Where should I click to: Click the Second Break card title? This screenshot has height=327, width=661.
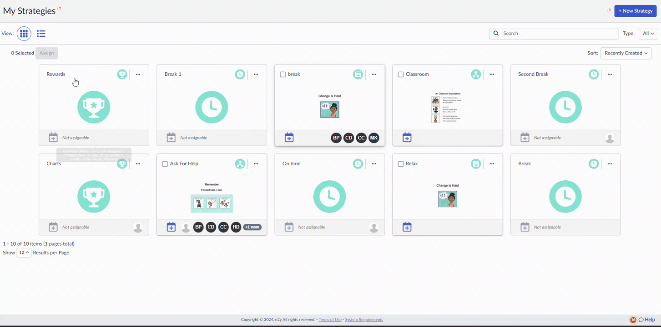534,74
